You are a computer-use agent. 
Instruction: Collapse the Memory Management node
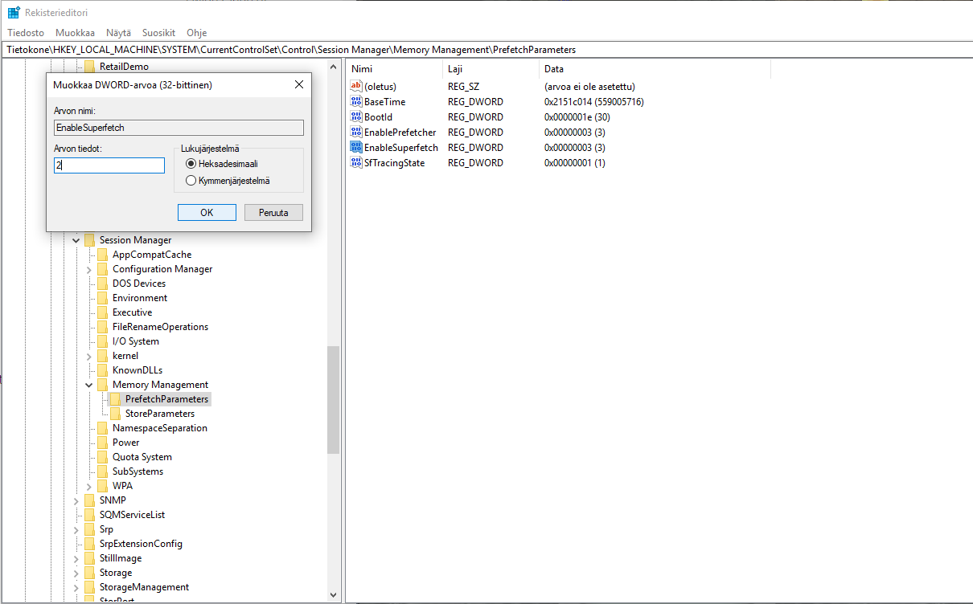pos(89,385)
